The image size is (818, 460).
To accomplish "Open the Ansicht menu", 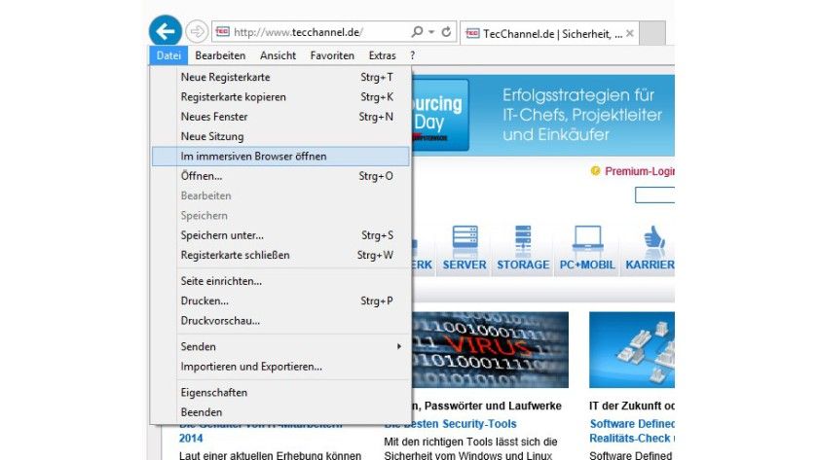I will coord(278,55).
